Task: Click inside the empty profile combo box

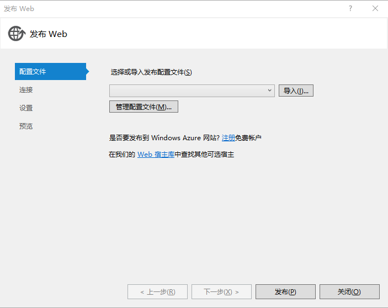Action: tap(188, 91)
